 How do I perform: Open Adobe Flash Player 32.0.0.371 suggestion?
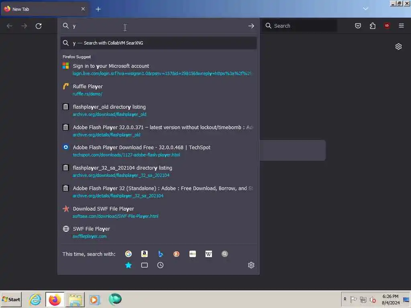158,131
